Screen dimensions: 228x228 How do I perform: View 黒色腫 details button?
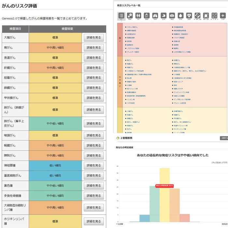point(94,186)
